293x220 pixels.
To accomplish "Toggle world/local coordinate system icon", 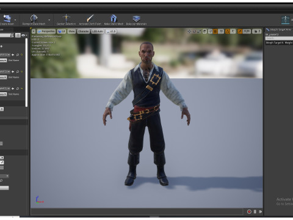I will (x=204, y=31).
